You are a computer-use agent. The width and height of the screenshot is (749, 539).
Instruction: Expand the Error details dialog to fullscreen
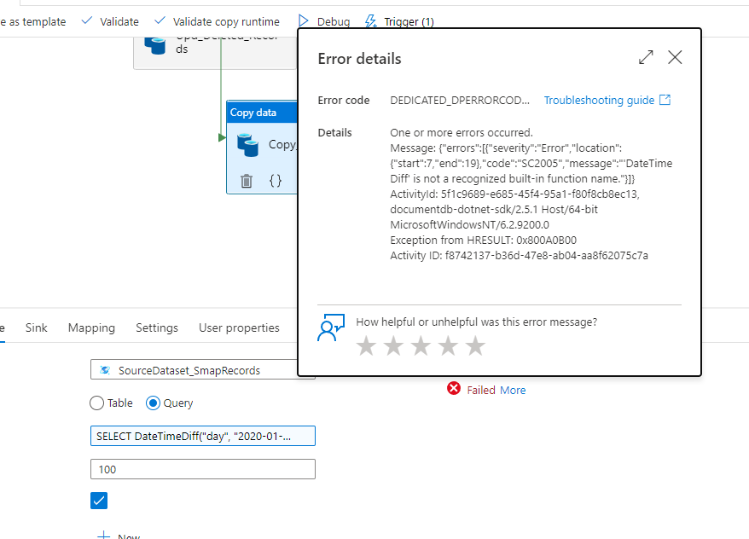646,57
